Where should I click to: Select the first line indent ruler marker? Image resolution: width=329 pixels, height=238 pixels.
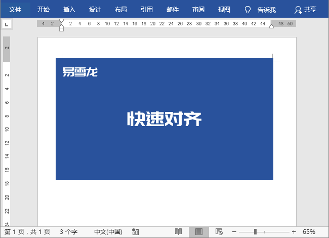pos(61,21)
